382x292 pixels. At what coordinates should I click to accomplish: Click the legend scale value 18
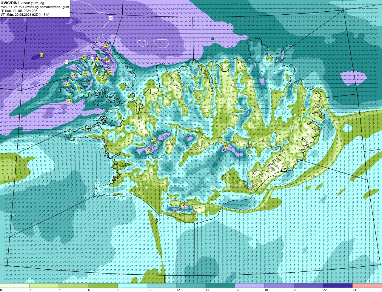266,290
